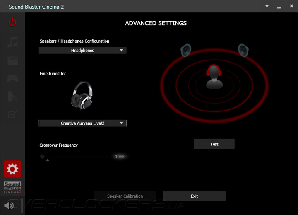
Task: Click the Test button
Action: click(214, 144)
